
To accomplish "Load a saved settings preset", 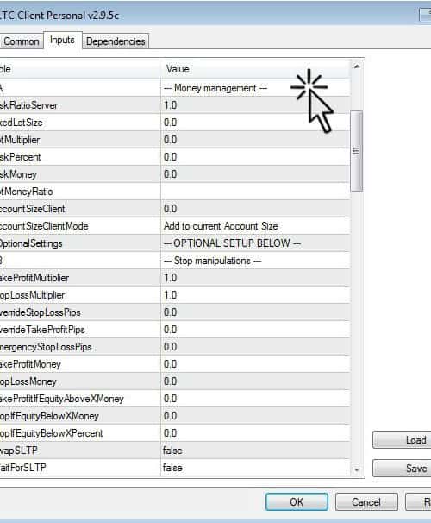I will pos(402,440).
